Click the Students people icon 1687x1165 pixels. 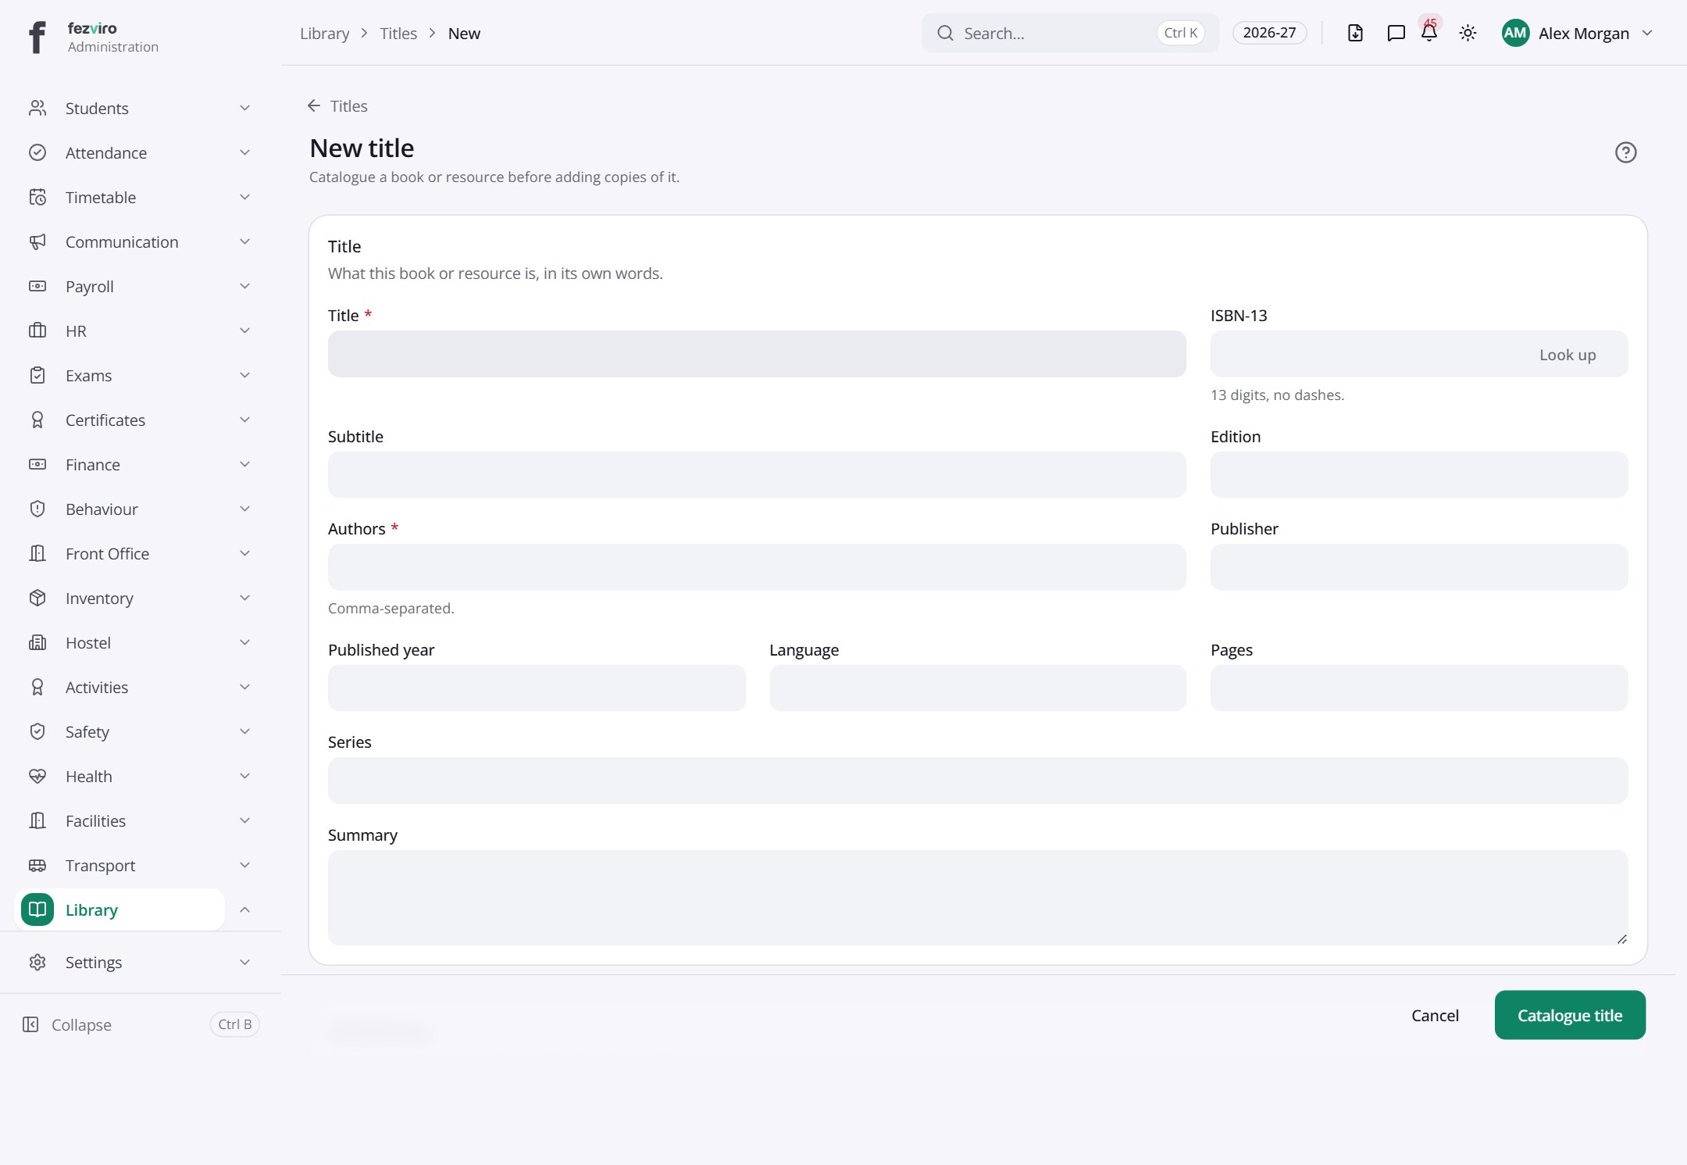click(37, 108)
